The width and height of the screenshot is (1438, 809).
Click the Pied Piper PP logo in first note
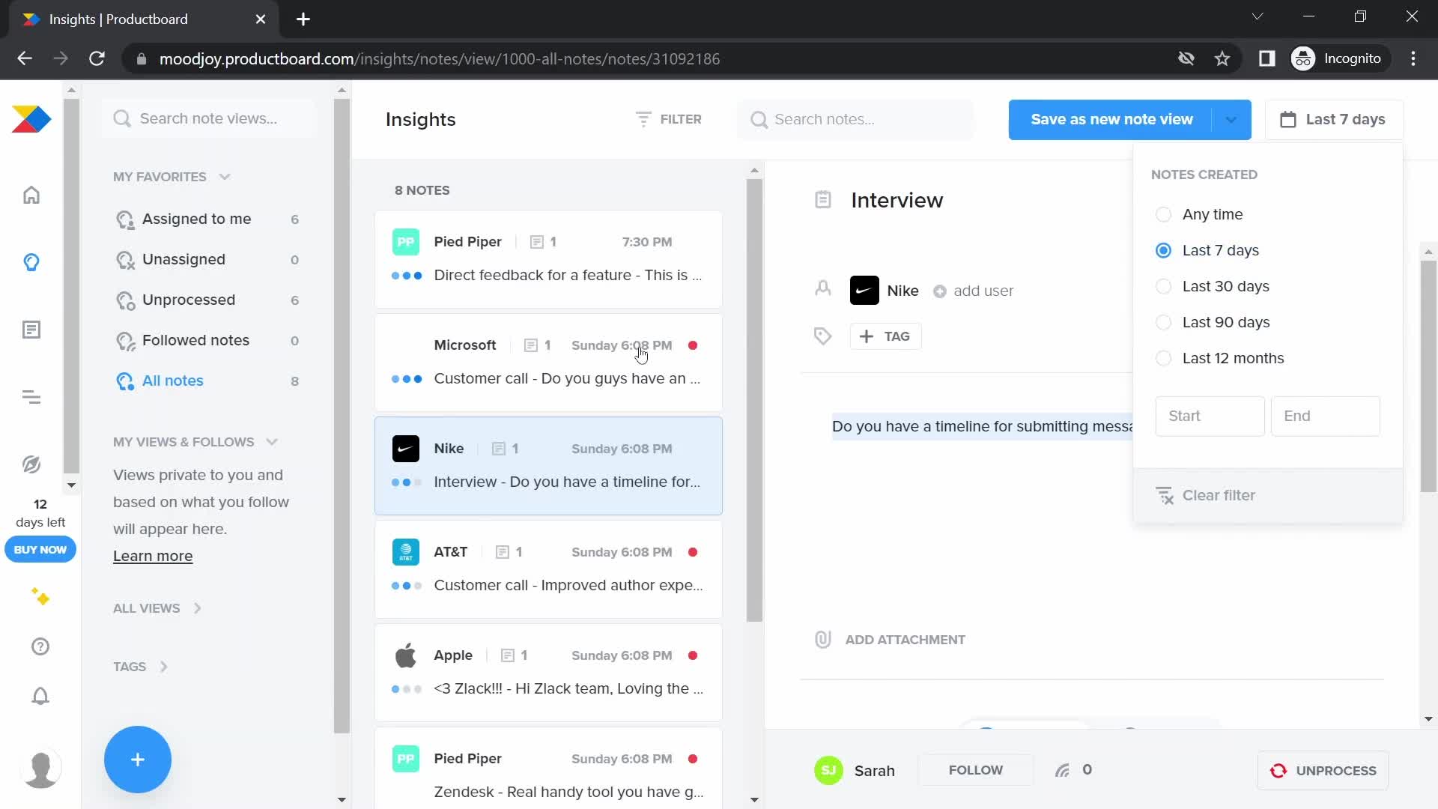coord(406,242)
